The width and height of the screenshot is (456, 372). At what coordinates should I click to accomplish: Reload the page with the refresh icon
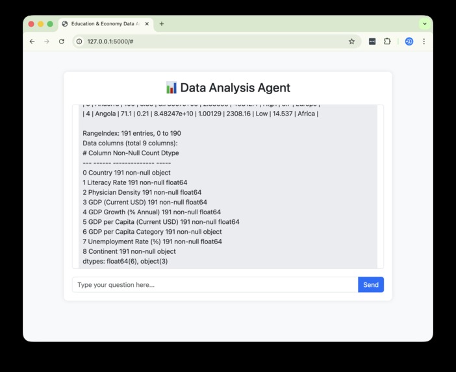tap(62, 42)
